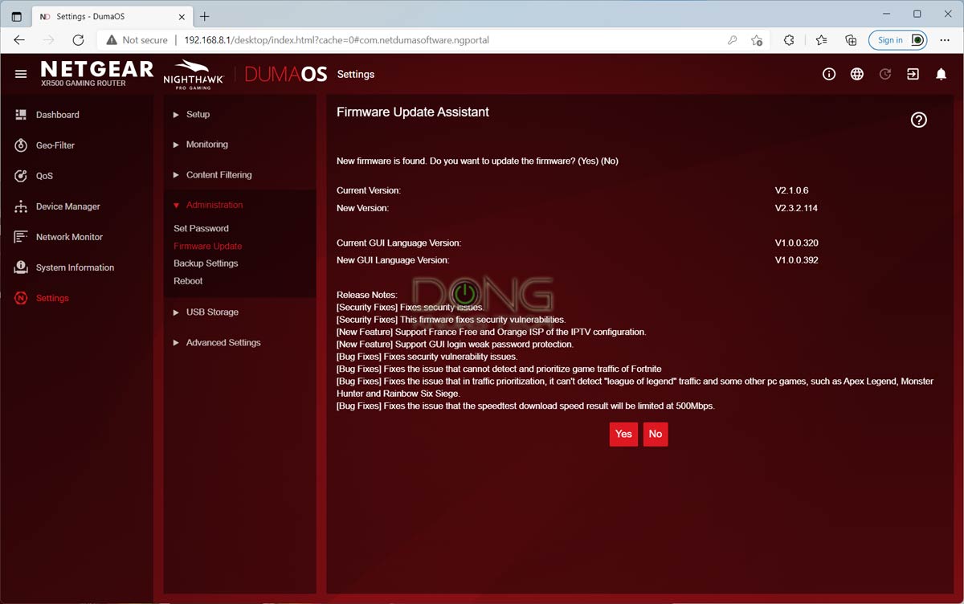Expand the Monitoring section
The image size is (964, 604).
206,145
